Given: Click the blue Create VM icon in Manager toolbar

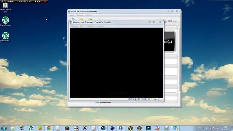Looking at the screenshot, I should point(72,19).
